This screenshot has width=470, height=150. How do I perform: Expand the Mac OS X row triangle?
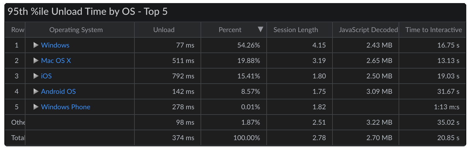[x=36, y=61]
